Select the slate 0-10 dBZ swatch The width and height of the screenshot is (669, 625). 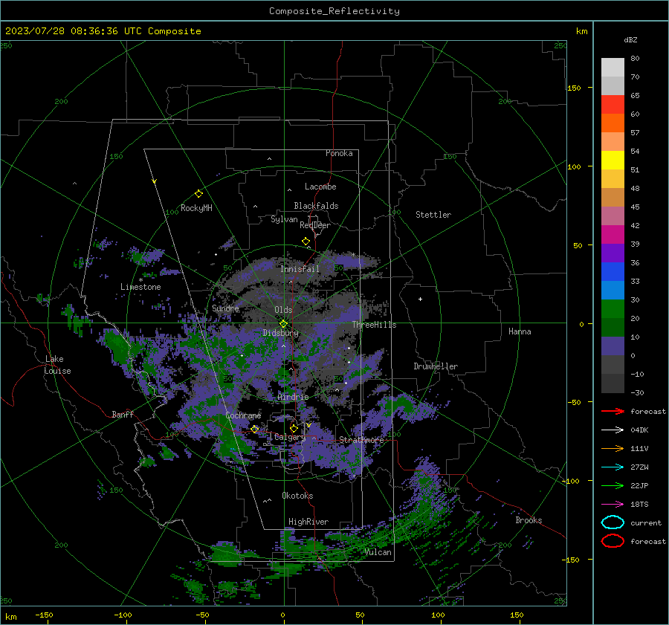pyautogui.click(x=613, y=346)
